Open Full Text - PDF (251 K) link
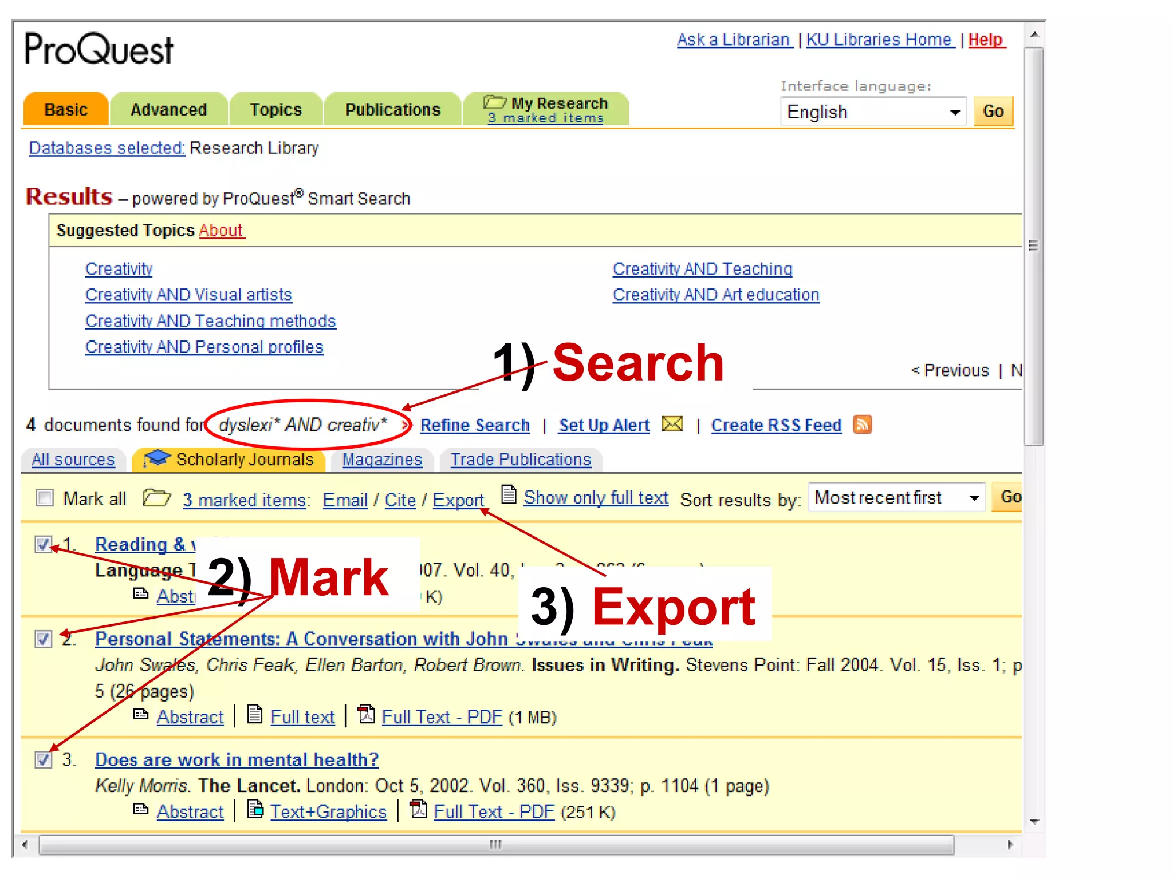 pyautogui.click(x=494, y=811)
